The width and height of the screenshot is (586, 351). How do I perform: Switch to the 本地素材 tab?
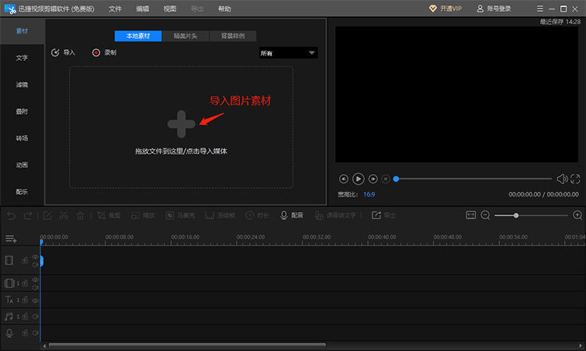tap(138, 36)
